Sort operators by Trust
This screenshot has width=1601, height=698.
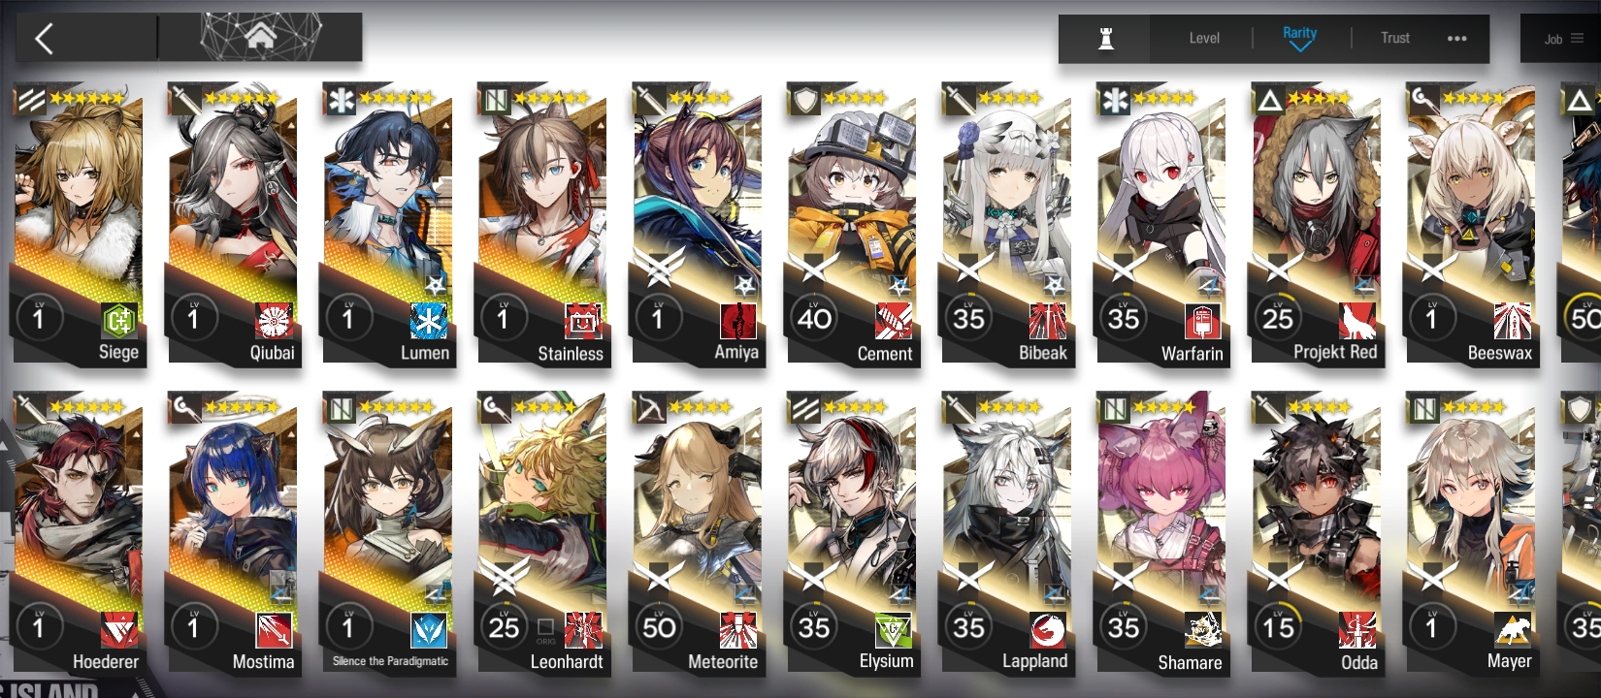point(1395,39)
